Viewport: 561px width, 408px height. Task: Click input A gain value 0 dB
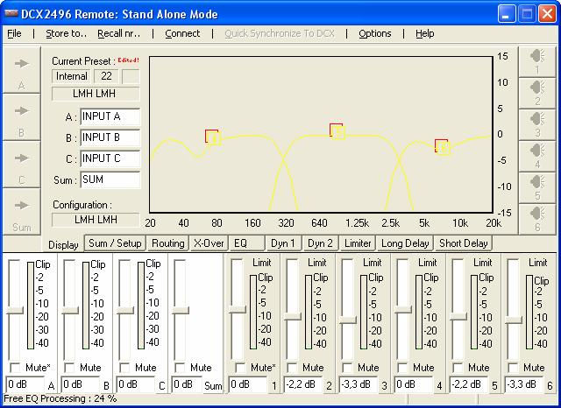[25, 384]
